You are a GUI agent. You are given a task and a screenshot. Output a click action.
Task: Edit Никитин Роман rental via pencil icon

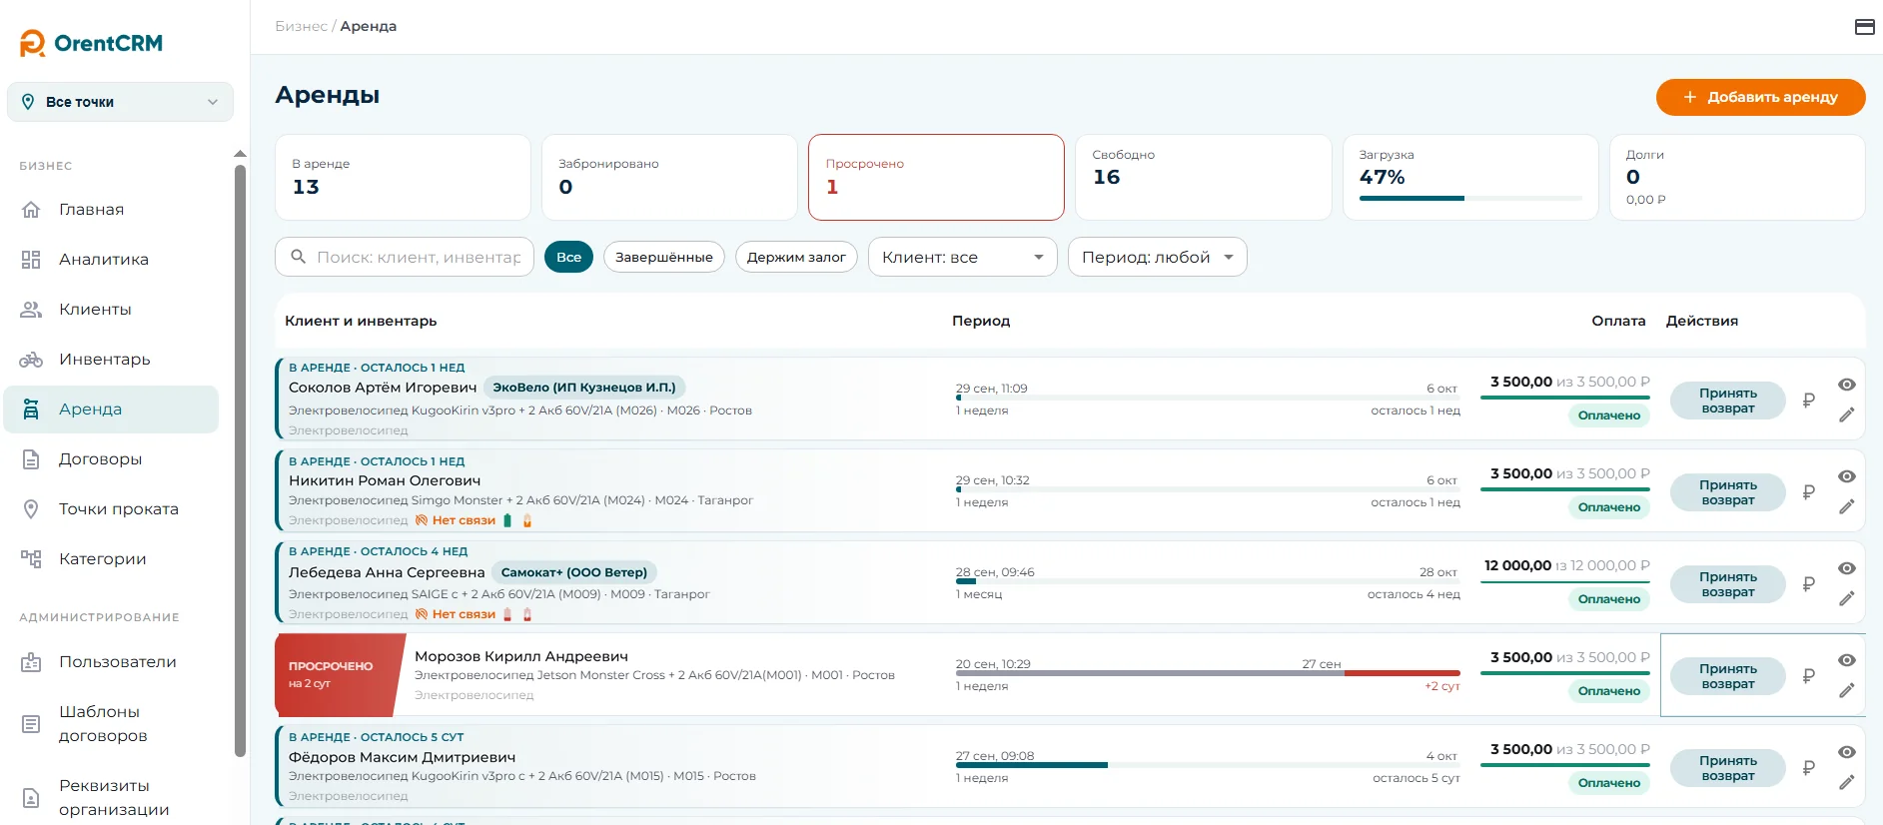click(1846, 506)
